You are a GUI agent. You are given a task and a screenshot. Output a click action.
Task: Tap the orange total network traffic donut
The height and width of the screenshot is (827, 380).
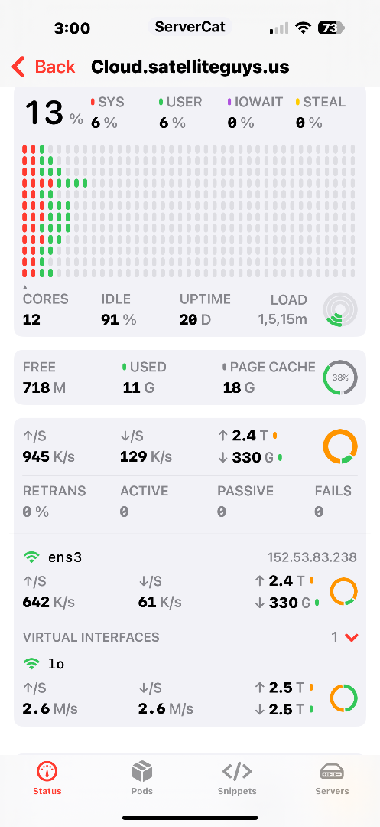[340, 446]
